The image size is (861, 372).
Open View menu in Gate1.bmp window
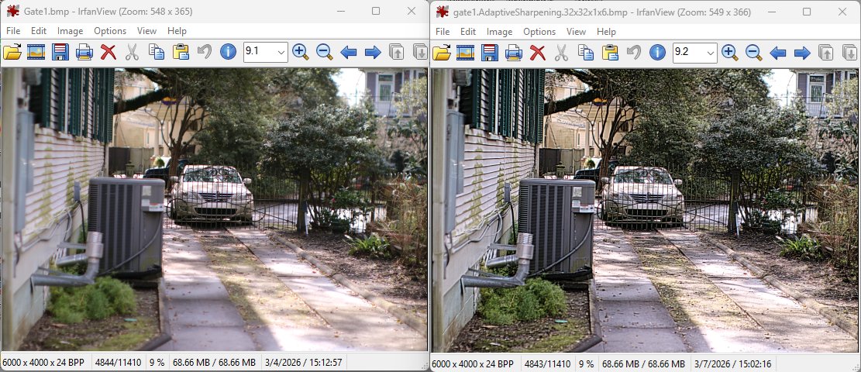click(146, 31)
